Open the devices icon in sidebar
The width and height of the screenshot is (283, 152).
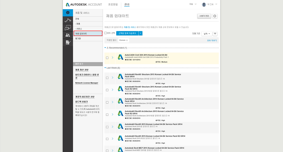click(68, 28)
